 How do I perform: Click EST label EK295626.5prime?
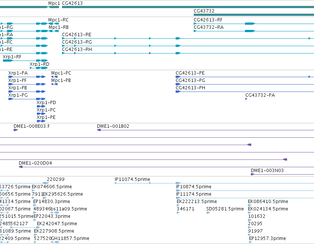coord(63,194)
